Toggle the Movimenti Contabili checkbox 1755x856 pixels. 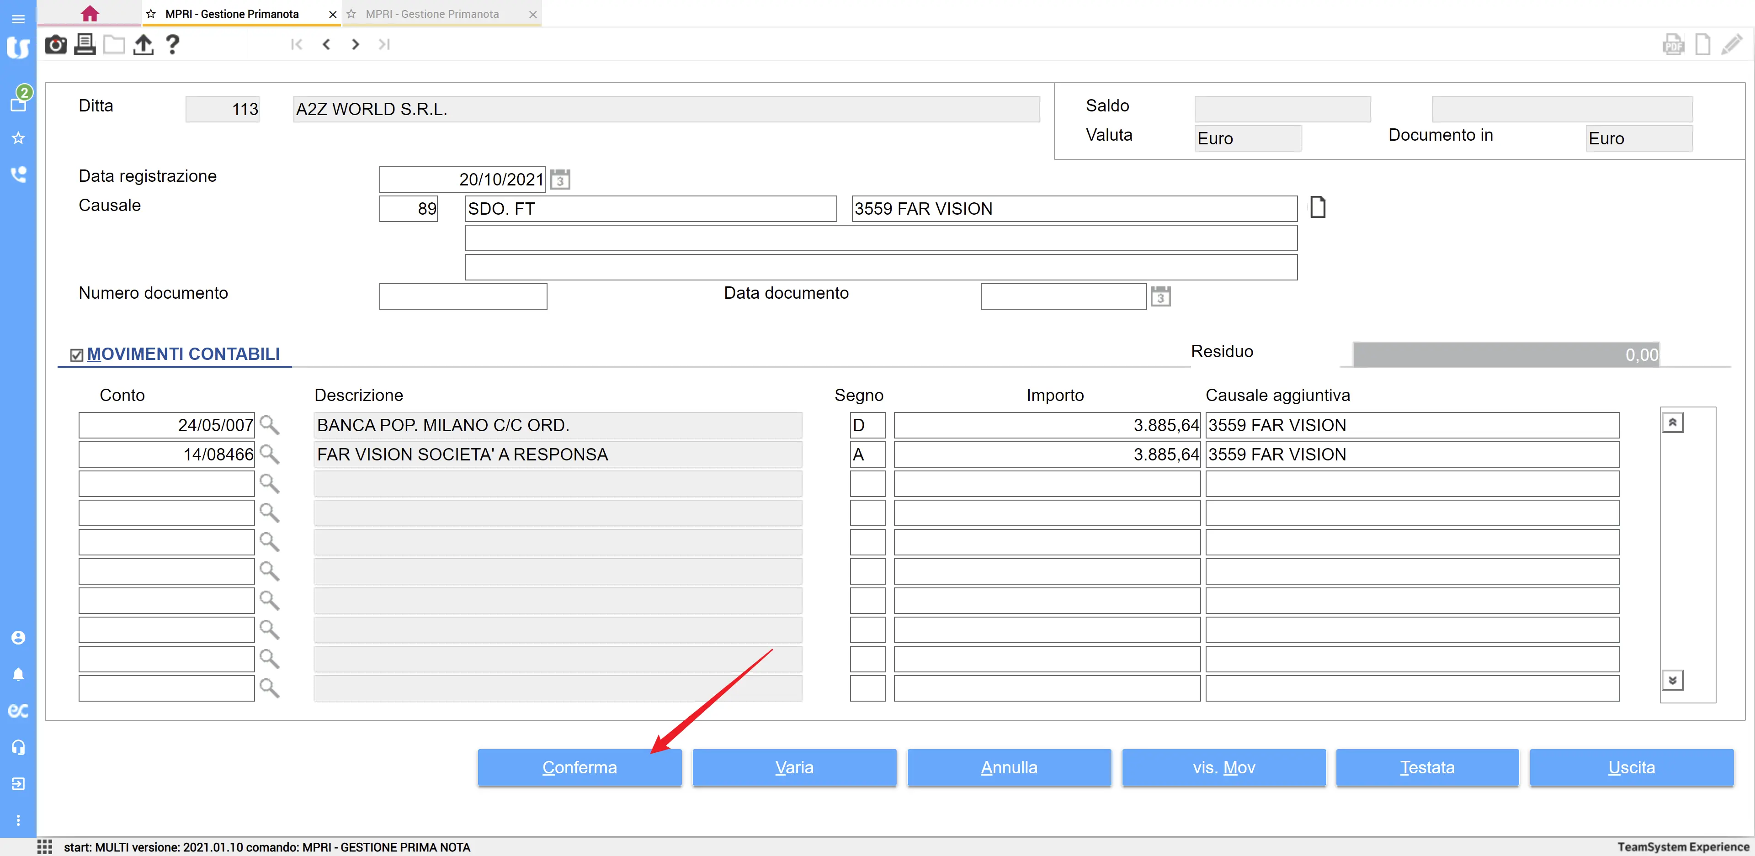(x=77, y=355)
